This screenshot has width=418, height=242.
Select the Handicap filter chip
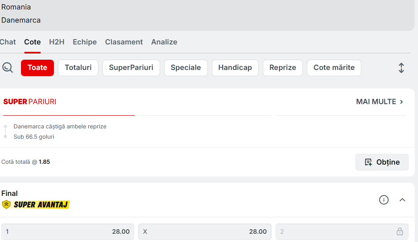click(235, 68)
